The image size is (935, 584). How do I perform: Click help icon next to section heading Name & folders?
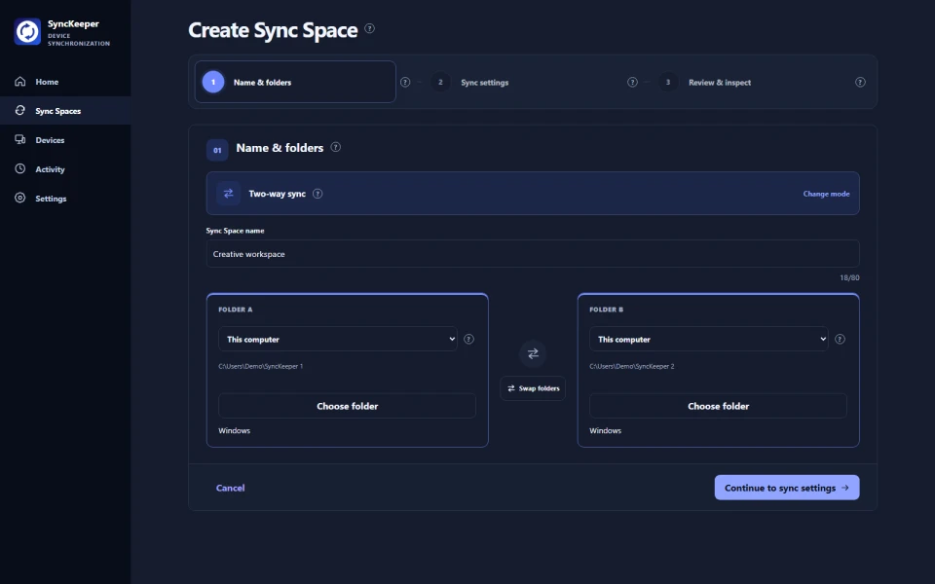point(336,147)
